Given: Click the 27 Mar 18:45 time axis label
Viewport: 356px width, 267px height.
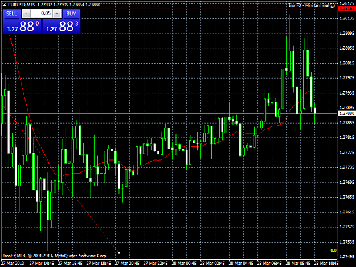Looking at the screenshot, I should tap(99, 264).
